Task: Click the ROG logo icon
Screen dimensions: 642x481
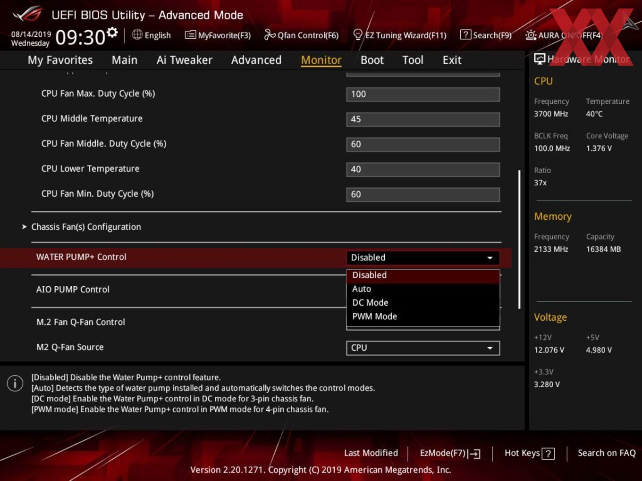Action: [27, 14]
